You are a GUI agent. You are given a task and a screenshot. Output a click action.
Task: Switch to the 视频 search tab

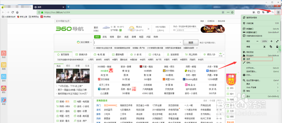tap(112, 37)
